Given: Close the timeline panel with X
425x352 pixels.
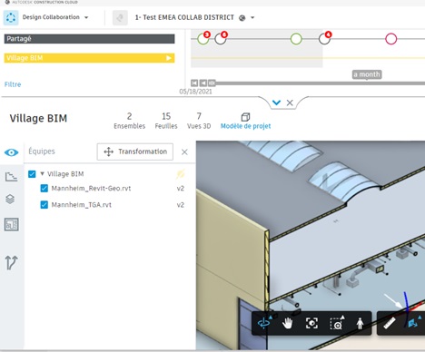Looking at the screenshot, I should click(290, 103).
